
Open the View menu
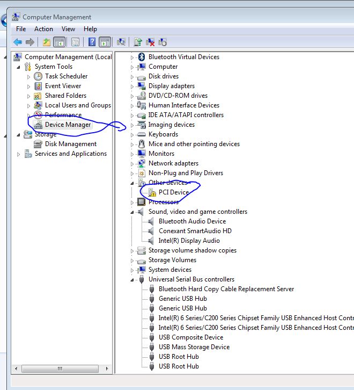point(68,29)
